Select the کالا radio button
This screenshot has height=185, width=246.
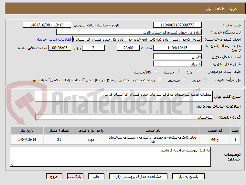[x=197, y=72]
